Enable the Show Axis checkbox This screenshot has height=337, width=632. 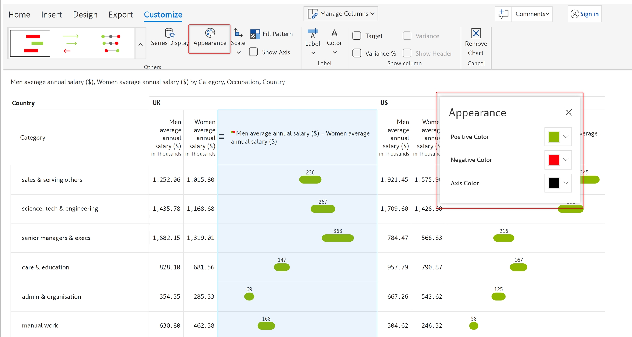pos(253,52)
